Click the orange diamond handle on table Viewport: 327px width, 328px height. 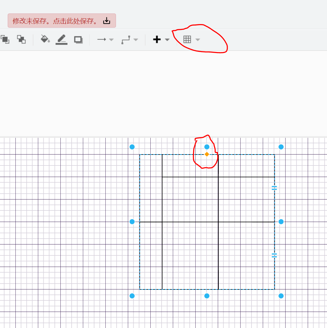pyautogui.click(x=207, y=155)
